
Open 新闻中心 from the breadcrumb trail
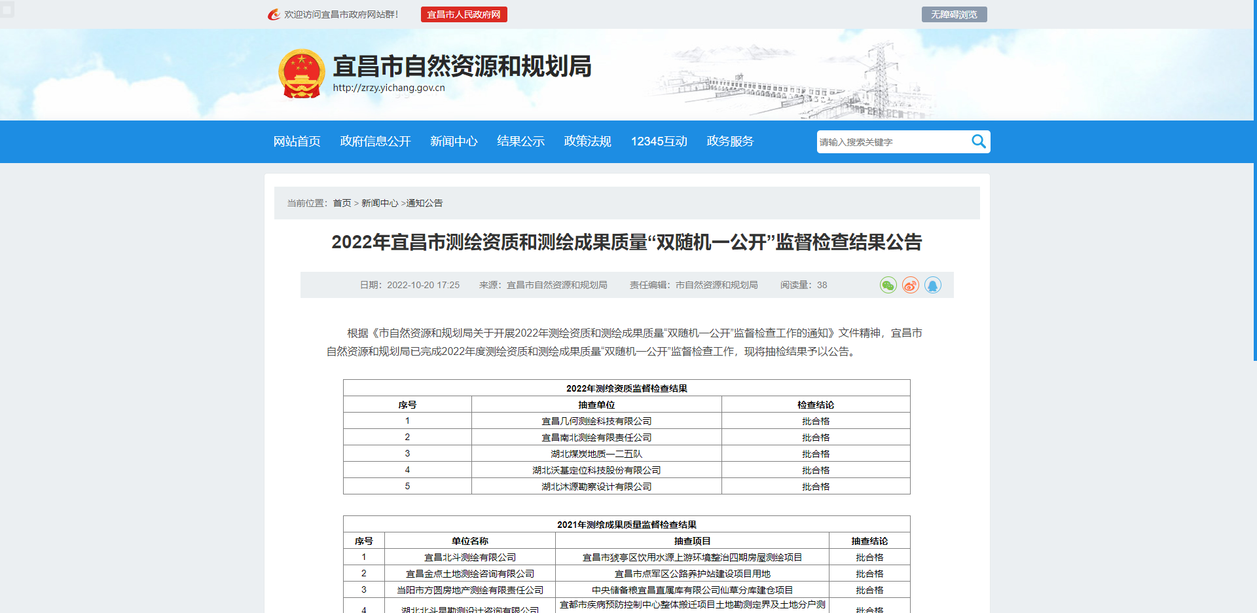(380, 203)
